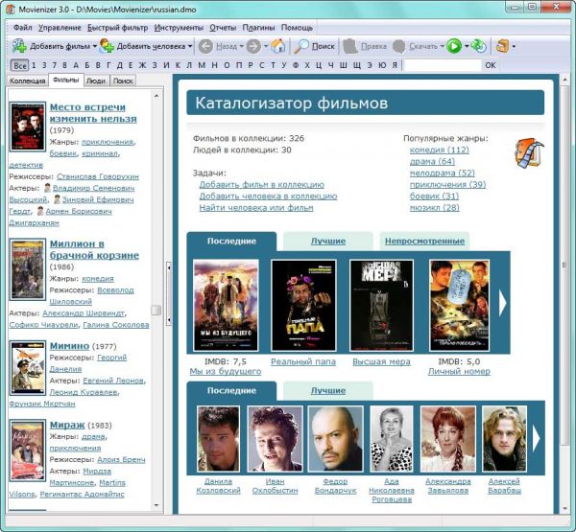Open the комедия (112) genre link
Image resolution: width=576 pixels, height=532 pixels.
coord(440,150)
